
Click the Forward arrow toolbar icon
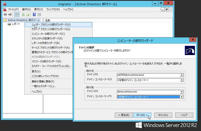click(x=10, y=15)
